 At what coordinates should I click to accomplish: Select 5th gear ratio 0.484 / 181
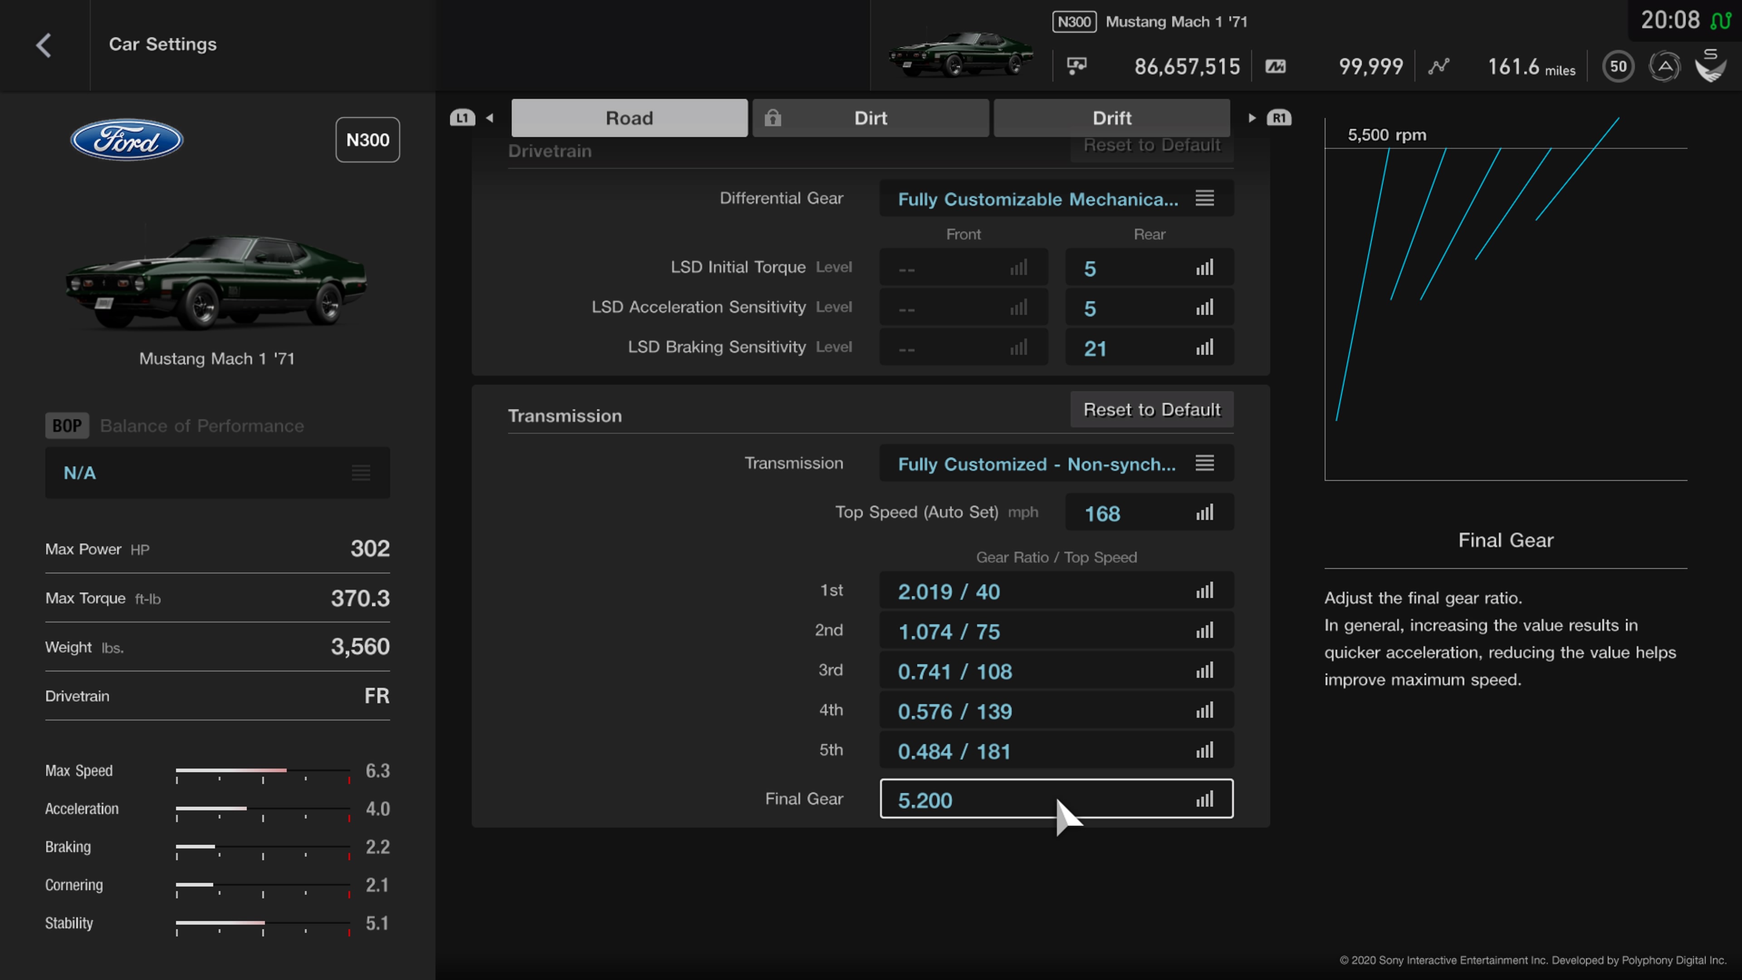coord(1056,750)
